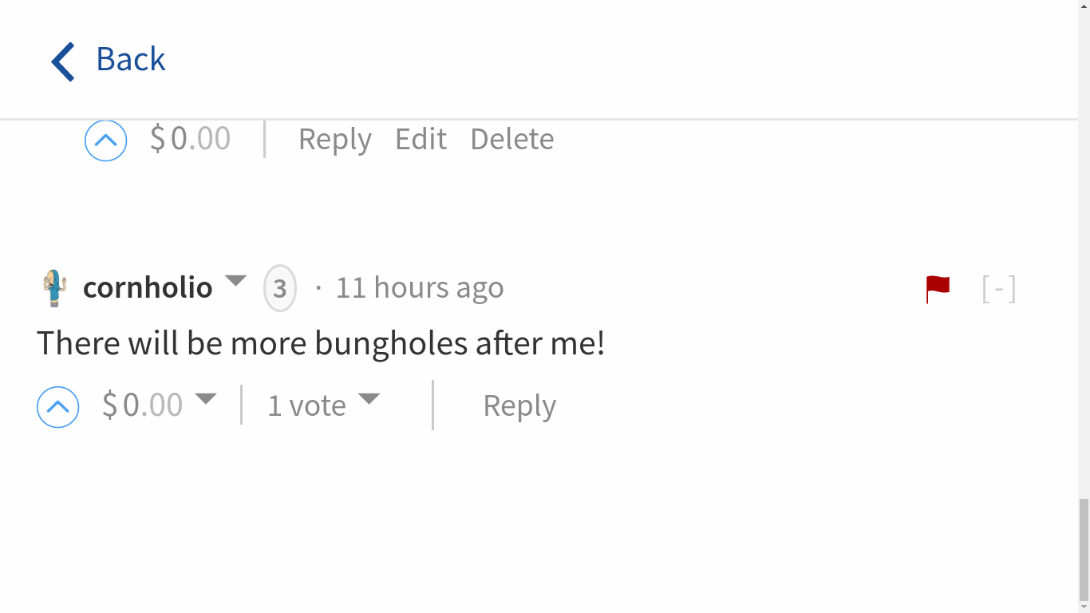Reply to cornholio's comment
Image resolution: width=1090 pixels, height=613 pixels.
[x=519, y=405]
